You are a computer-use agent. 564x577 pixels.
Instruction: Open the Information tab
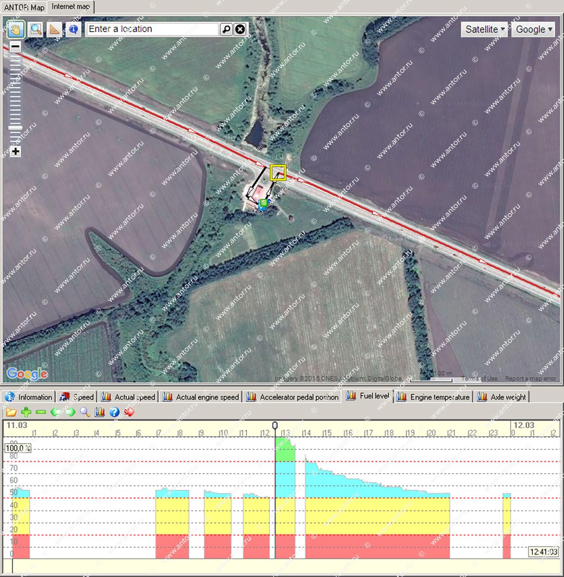pyautogui.click(x=29, y=397)
